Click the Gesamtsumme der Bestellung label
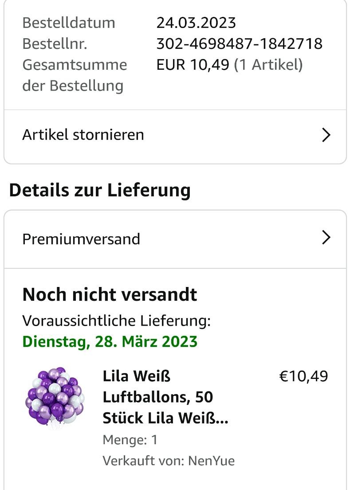Image resolution: width=354 pixels, height=490 pixels. pyautogui.click(x=75, y=75)
